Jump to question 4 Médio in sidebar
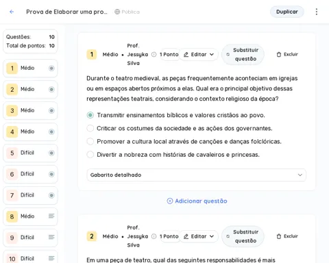Screen dimensions: 329x263 point(30,131)
